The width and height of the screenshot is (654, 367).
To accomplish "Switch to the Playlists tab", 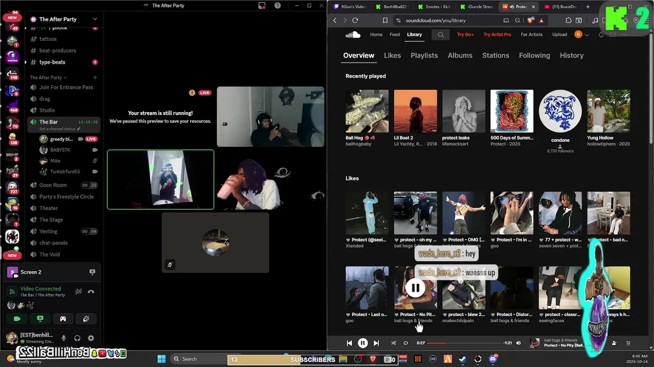I will tap(424, 55).
